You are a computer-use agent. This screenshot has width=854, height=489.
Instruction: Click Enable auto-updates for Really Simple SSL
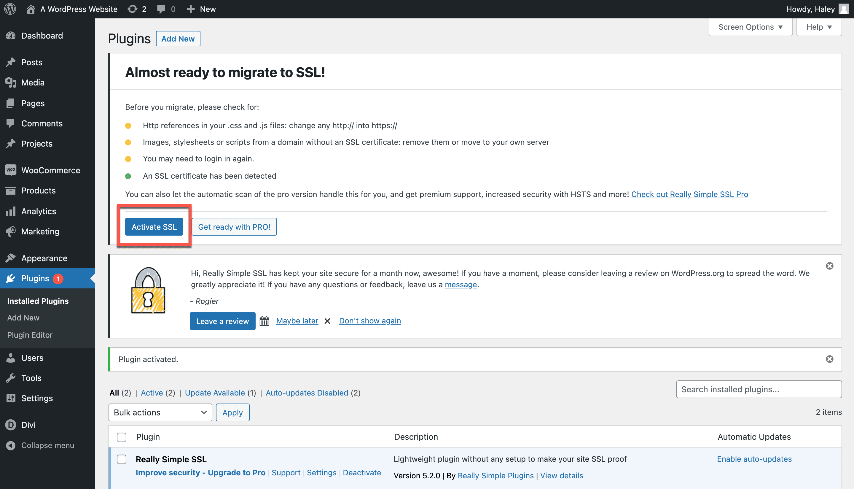[x=754, y=459]
